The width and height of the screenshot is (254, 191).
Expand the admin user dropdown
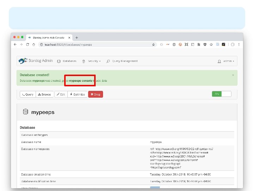[226, 61]
